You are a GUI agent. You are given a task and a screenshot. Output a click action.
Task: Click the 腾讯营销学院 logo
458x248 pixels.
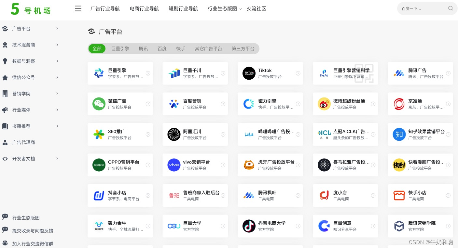[x=399, y=226]
